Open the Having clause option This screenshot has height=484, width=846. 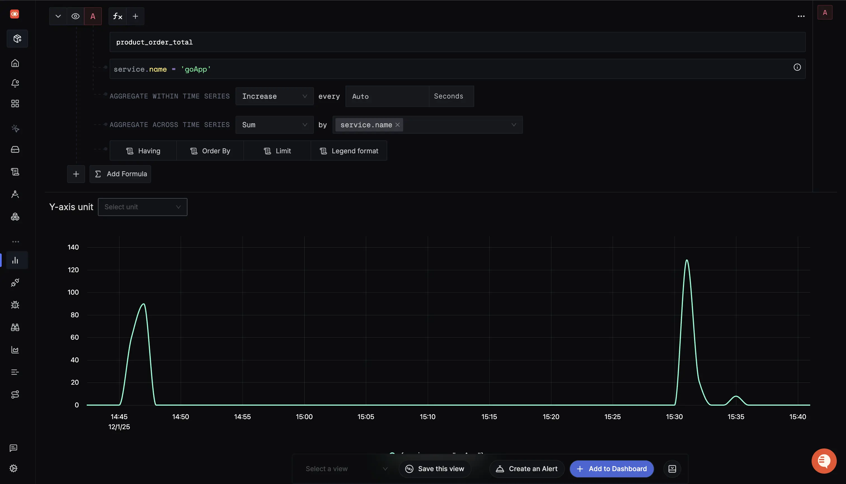click(x=143, y=151)
